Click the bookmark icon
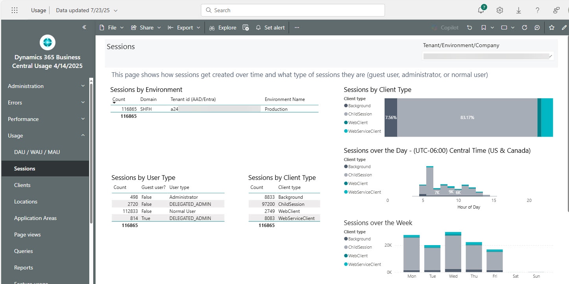Screen dimensions: 569x284 484,27
